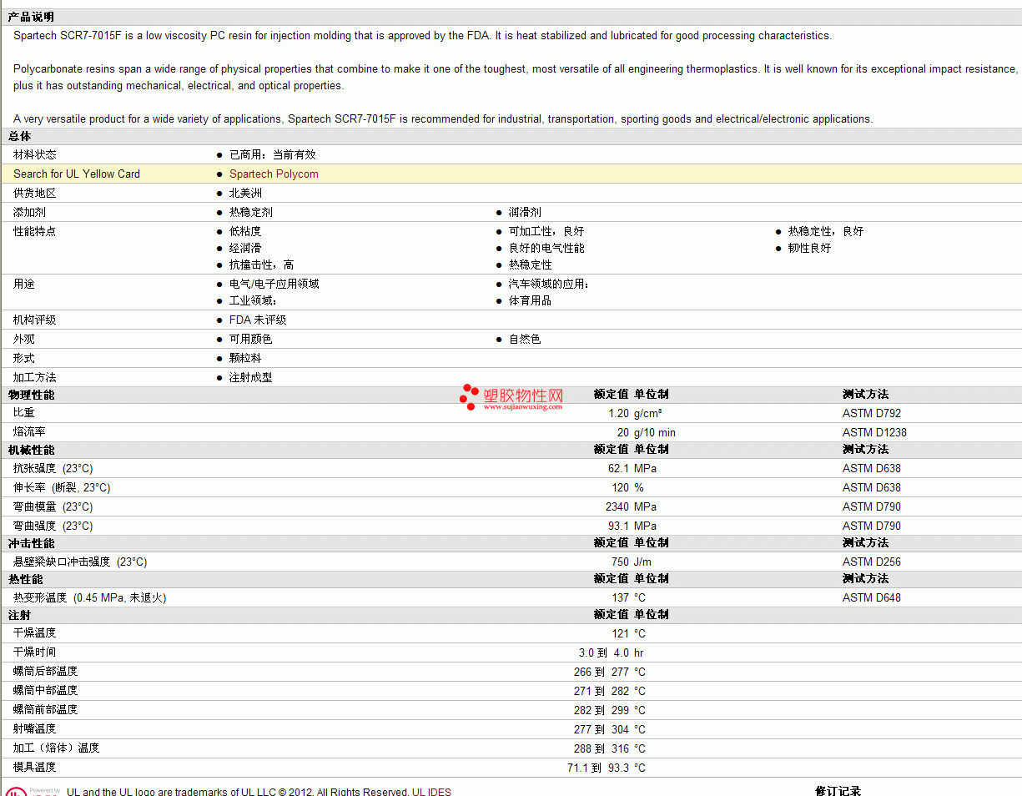
Task: Click the 添加剂 row label
Action: (29, 212)
